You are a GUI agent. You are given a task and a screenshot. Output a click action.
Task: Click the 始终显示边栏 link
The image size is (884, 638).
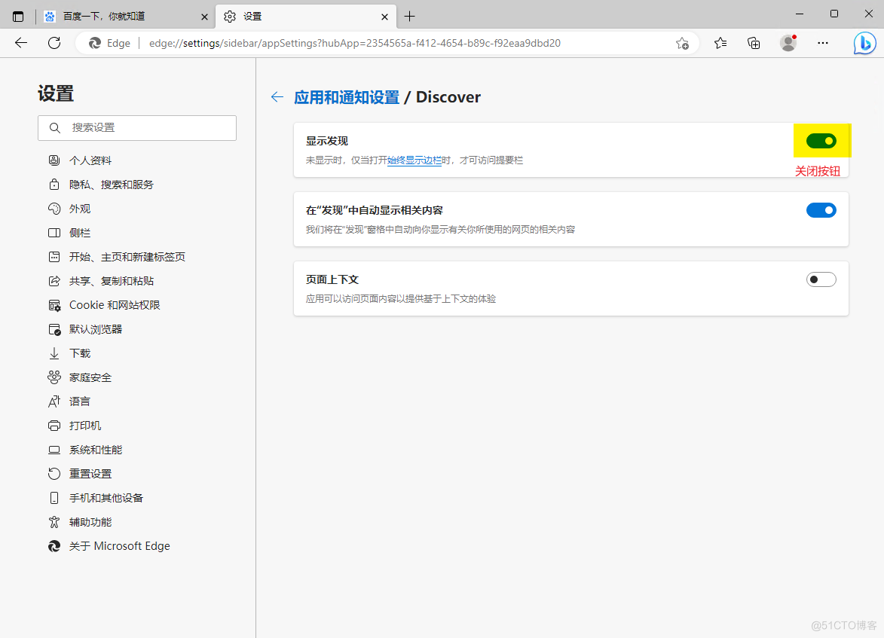coord(414,160)
